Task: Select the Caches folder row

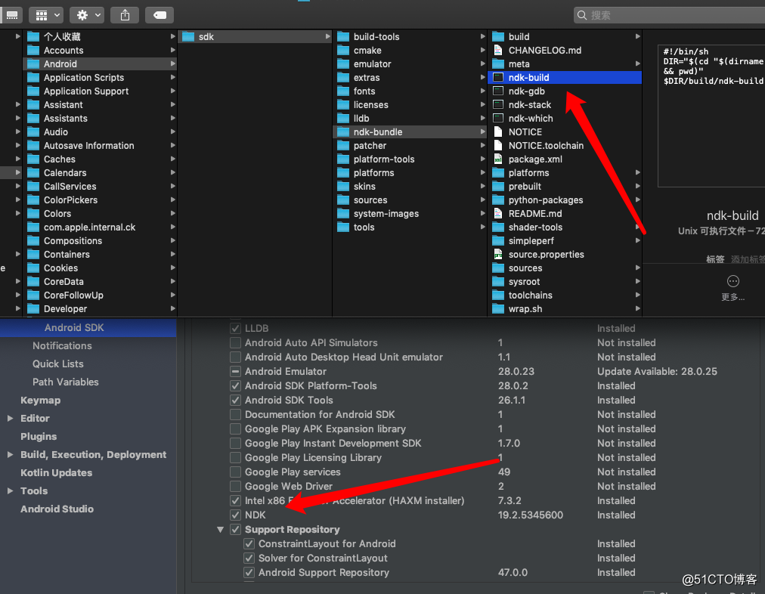Action: point(100,159)
